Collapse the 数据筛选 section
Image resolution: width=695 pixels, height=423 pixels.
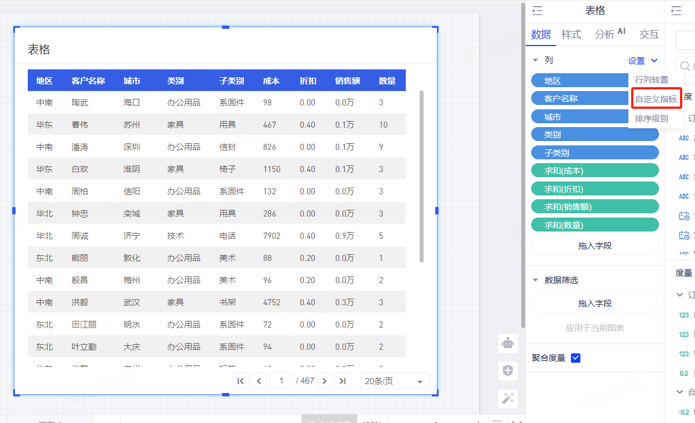[535, 280]
